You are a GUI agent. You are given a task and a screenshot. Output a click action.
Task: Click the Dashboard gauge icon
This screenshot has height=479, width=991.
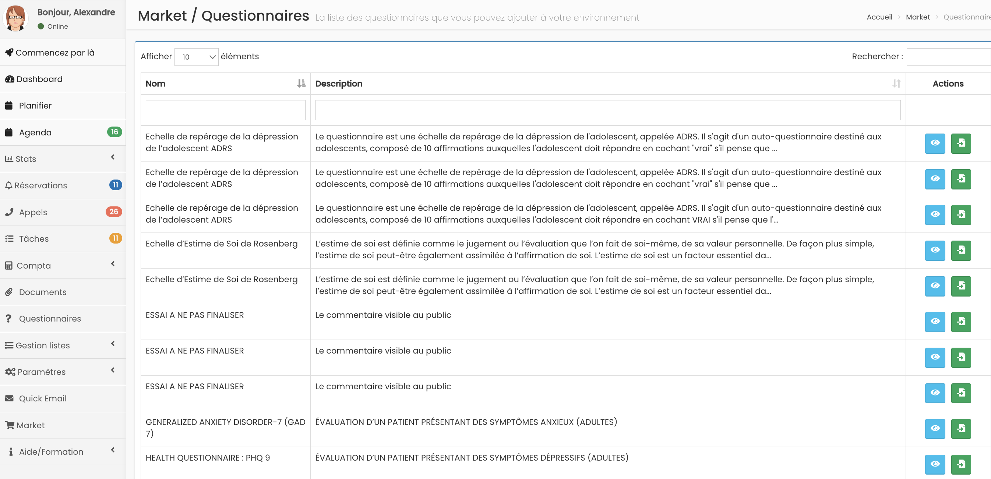tap(10, 79)
